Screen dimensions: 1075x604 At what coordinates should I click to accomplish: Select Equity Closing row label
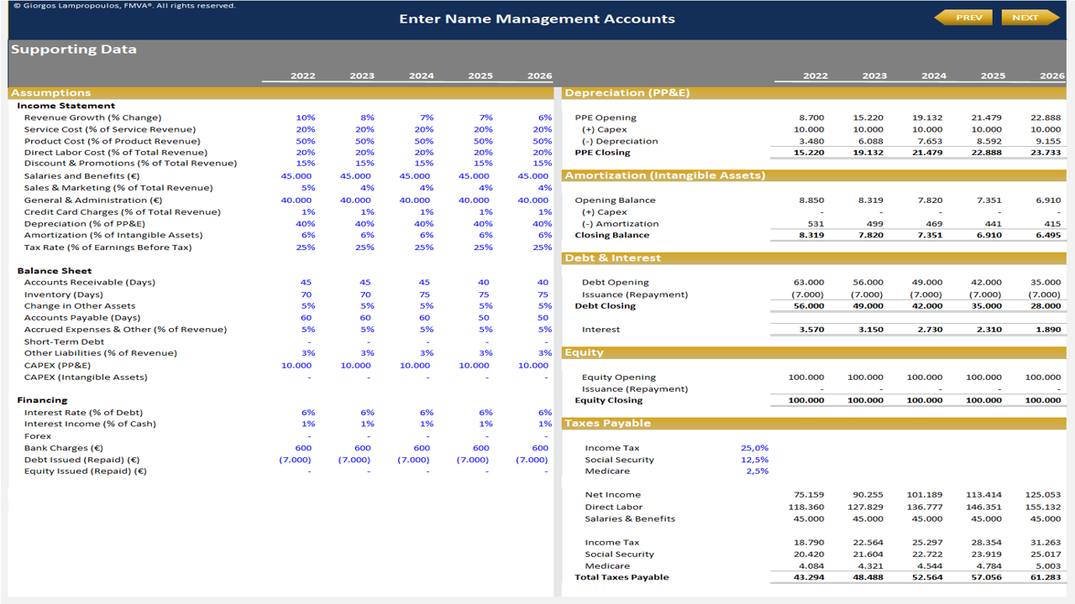(x=609, y=400)
